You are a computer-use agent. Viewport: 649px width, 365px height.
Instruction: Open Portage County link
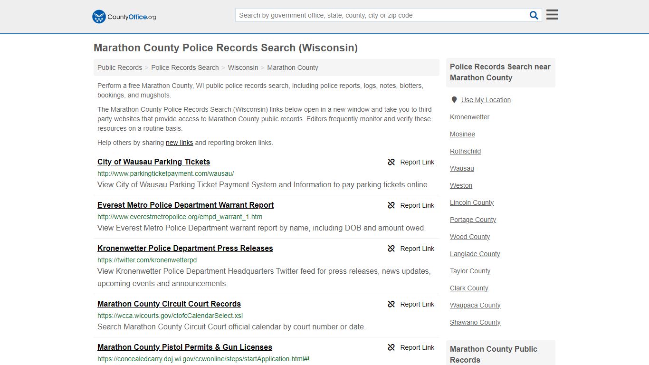click(473, 220)
